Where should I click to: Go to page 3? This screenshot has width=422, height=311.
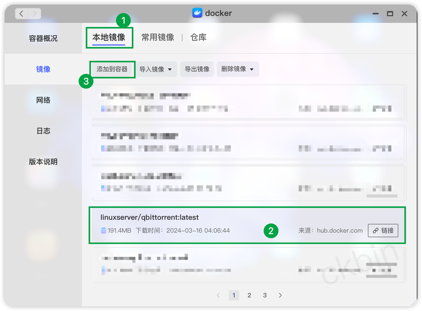(265, 295)
